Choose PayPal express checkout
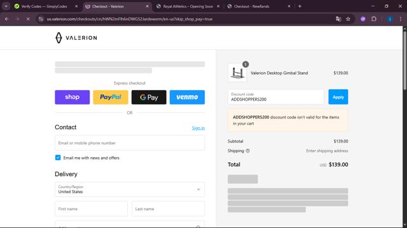This screenshot has width=407, height=228. click(111, 97)
